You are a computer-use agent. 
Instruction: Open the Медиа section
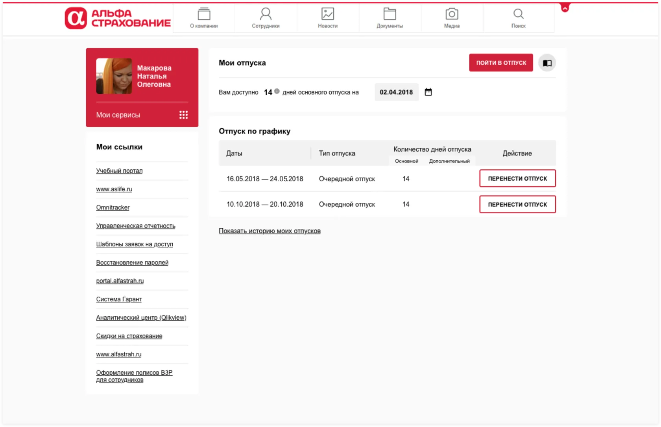pos(452,18)
